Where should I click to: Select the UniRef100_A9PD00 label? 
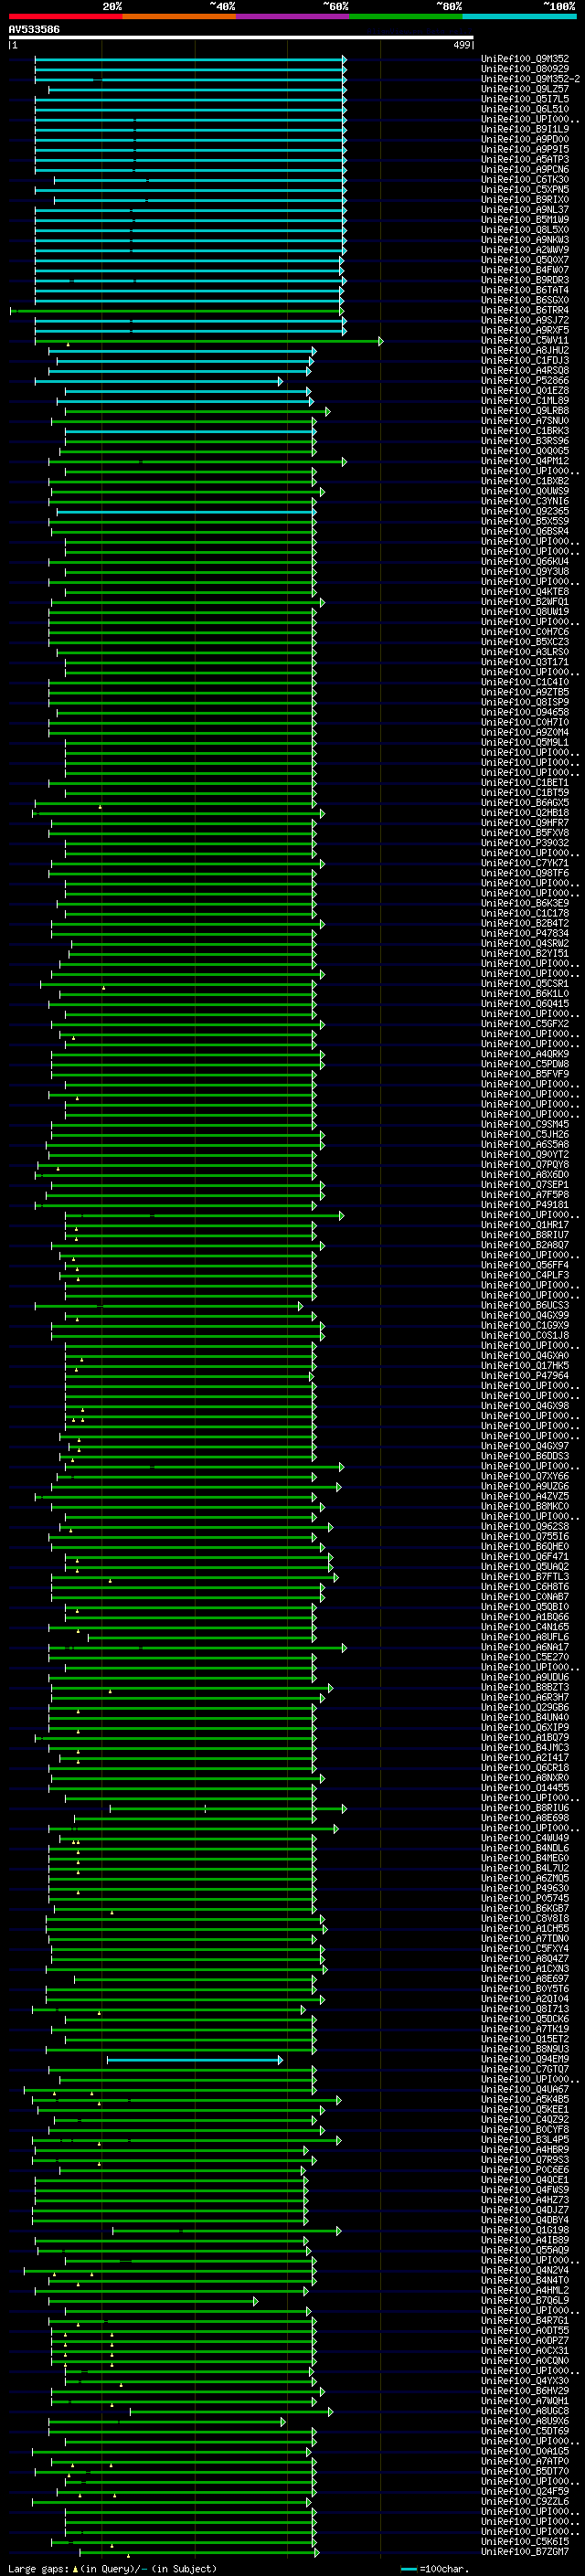coord(525,139)
